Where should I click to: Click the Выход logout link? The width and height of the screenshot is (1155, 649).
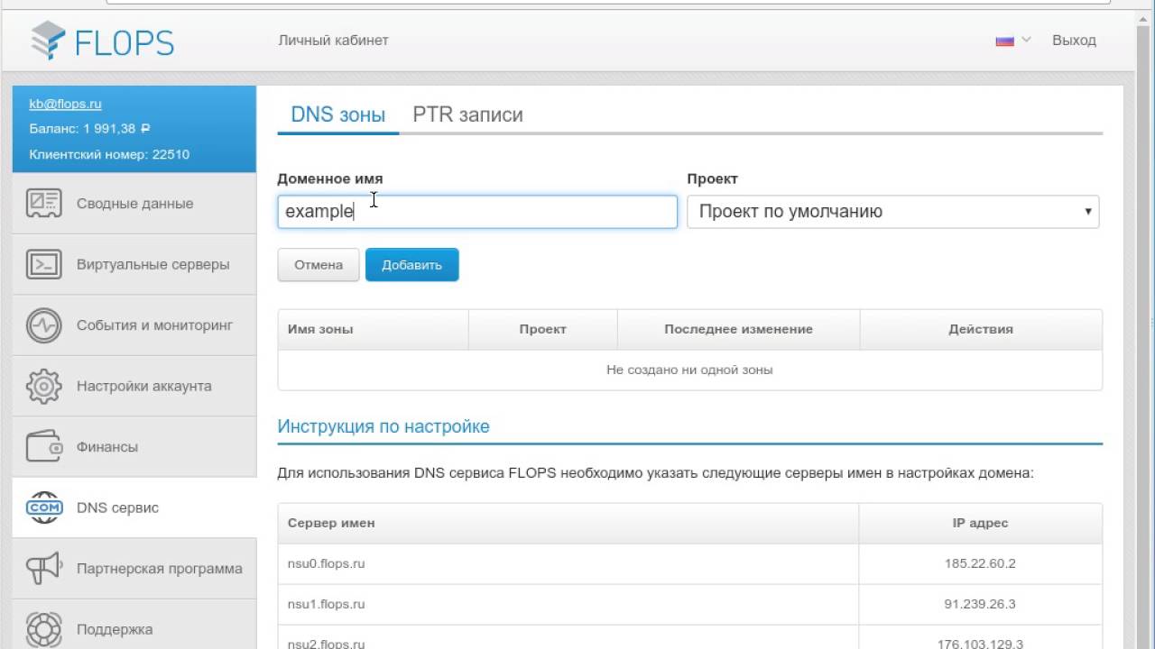[x=1074, y=41]
